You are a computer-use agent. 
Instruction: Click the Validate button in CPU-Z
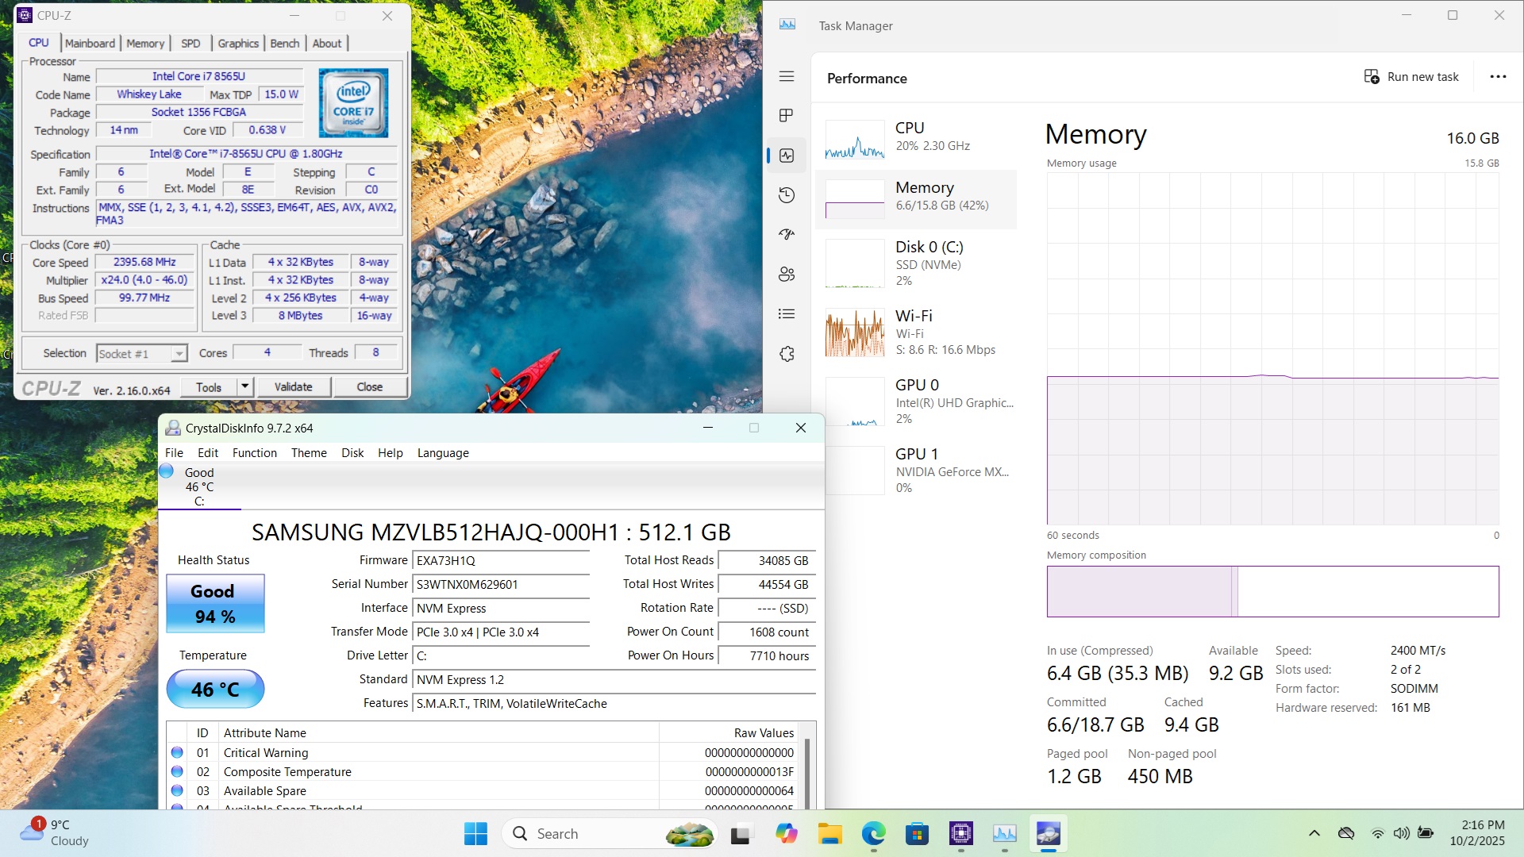click(x=293, y=386)
